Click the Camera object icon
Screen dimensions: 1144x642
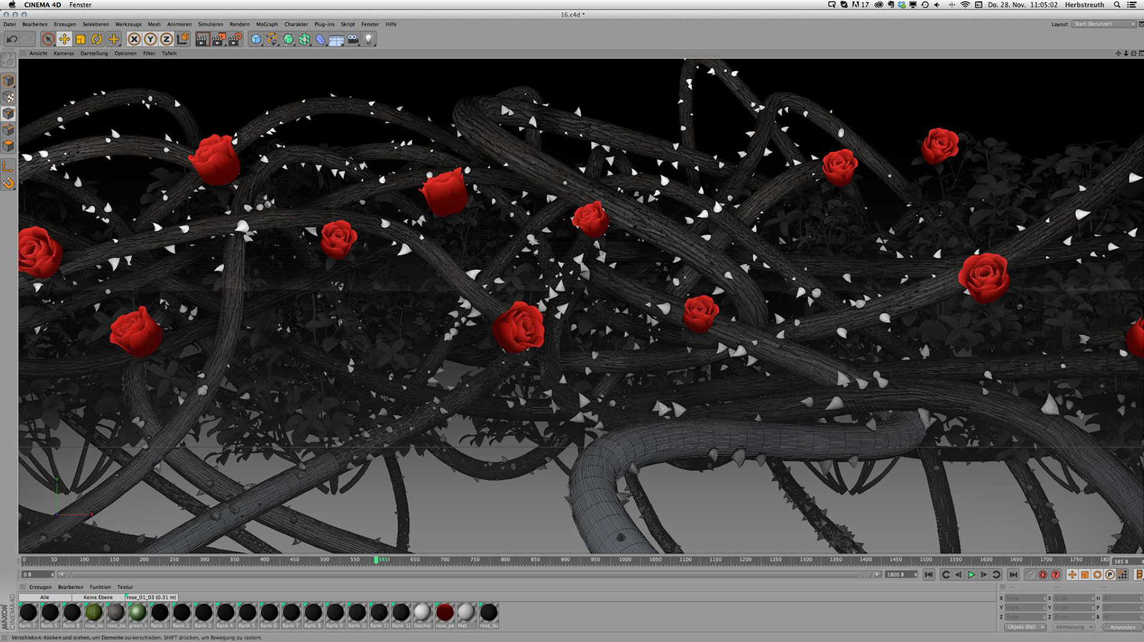point(353,39)
